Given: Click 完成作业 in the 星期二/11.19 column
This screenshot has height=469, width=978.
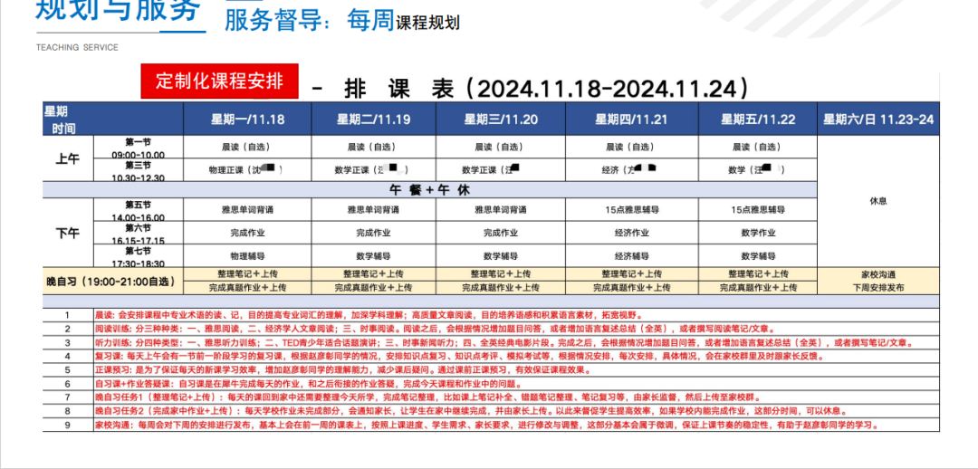Looking at the screenshot, I should click(374, 234).
